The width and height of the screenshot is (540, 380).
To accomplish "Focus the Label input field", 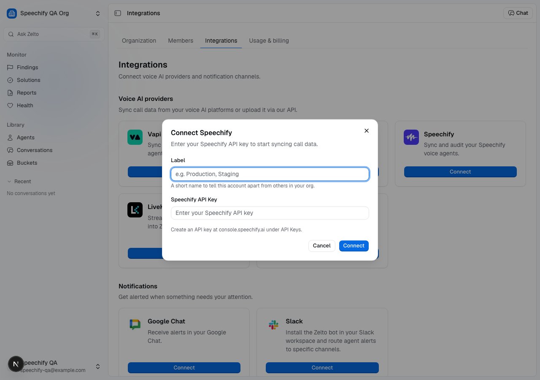I will [270, 174].
